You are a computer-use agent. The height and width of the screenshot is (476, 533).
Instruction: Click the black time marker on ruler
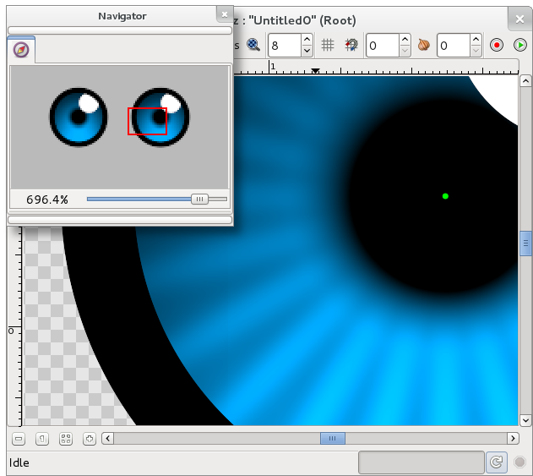[x=315, y=71]
